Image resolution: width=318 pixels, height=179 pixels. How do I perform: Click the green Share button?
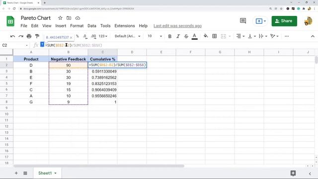click(284, 21)
